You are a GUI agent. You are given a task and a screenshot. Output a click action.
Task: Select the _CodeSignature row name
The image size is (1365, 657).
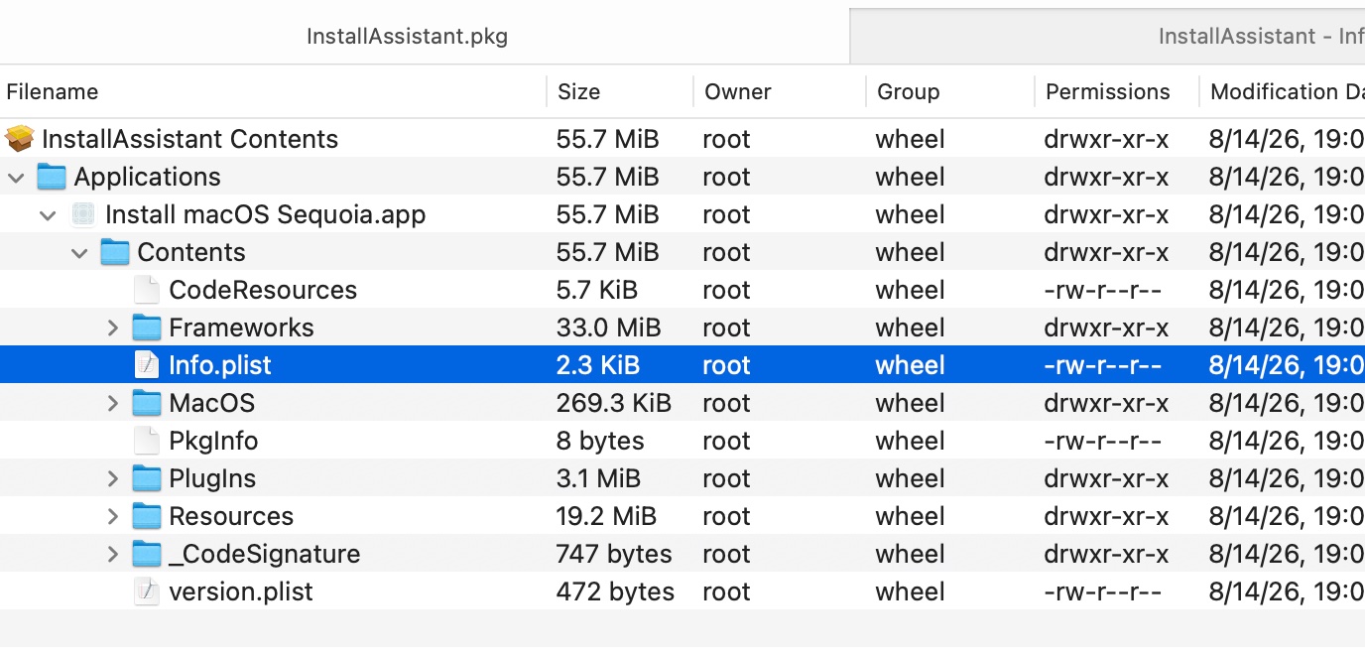pos(265,554)
